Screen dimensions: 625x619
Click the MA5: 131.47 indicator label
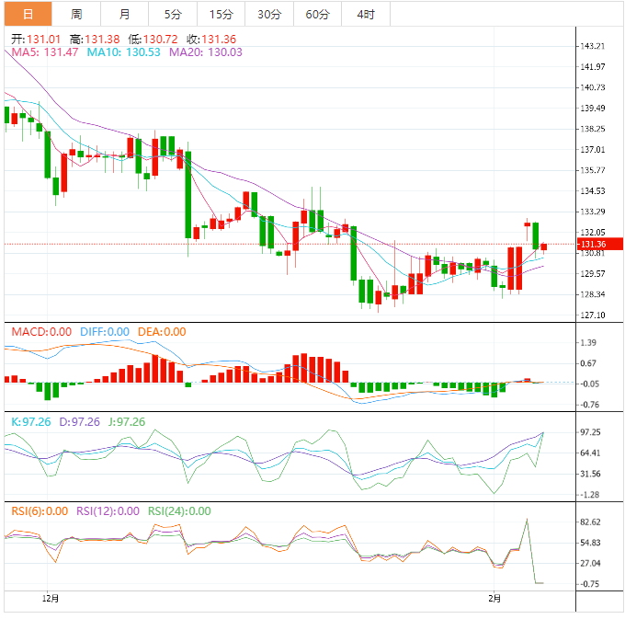(45, 52)
